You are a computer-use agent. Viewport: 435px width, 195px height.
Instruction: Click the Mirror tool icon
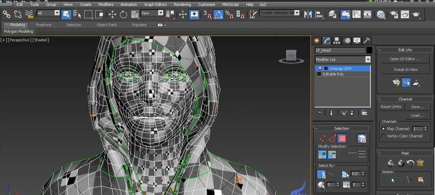(x=308, y=14)
